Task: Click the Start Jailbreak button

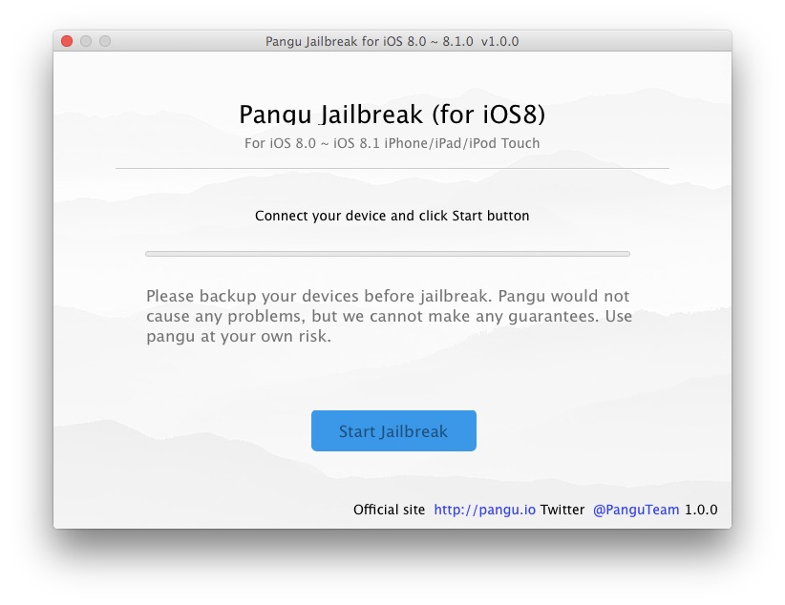Action: click(393, 431)
